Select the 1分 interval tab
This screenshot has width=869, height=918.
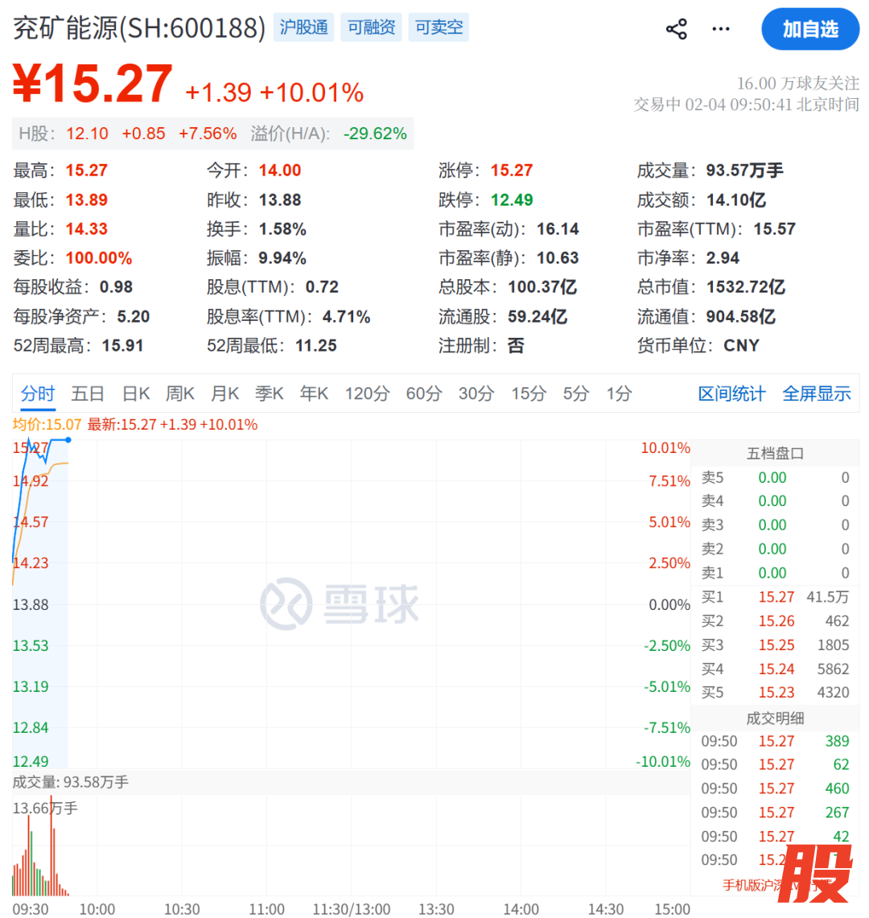(619, 394)
